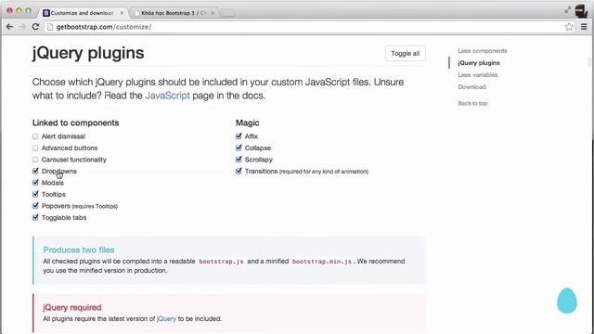Click the bootstrap.js code text

coord(221,262)
